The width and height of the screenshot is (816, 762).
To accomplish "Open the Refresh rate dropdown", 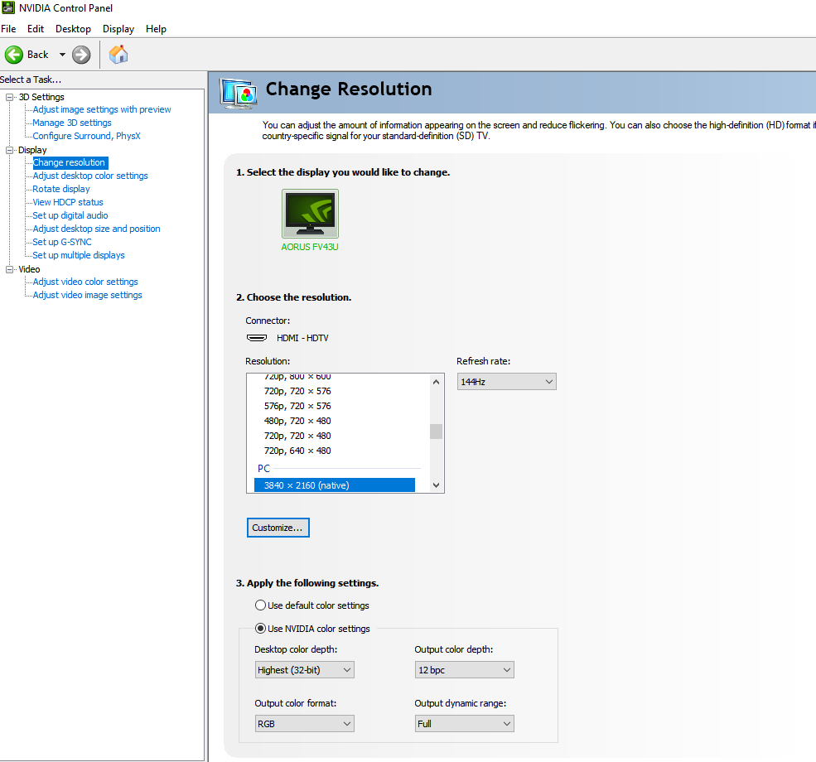I will pyautogui.click(x=506, y=381).
